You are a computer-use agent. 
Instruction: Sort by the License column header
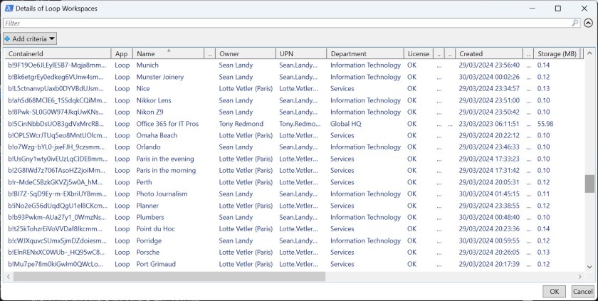pyautogui.click(x=419, y=53)
